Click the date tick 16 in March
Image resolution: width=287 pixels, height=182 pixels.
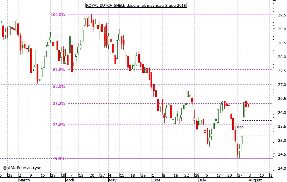[x=42, y=176]
